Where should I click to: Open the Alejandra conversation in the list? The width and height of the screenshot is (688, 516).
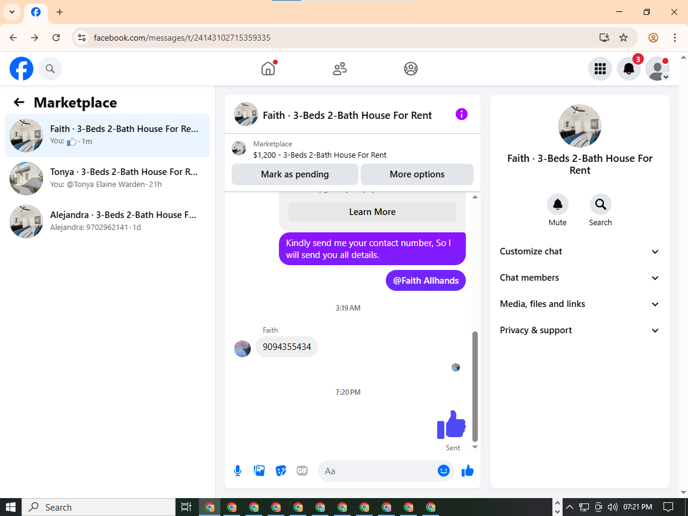coord(107,221)
